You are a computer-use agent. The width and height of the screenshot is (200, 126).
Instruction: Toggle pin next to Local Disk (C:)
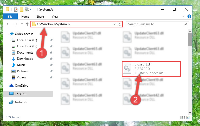point(51,40)
